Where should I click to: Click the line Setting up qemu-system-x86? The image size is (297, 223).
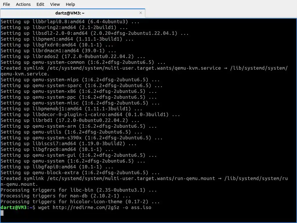click(79, 91)
